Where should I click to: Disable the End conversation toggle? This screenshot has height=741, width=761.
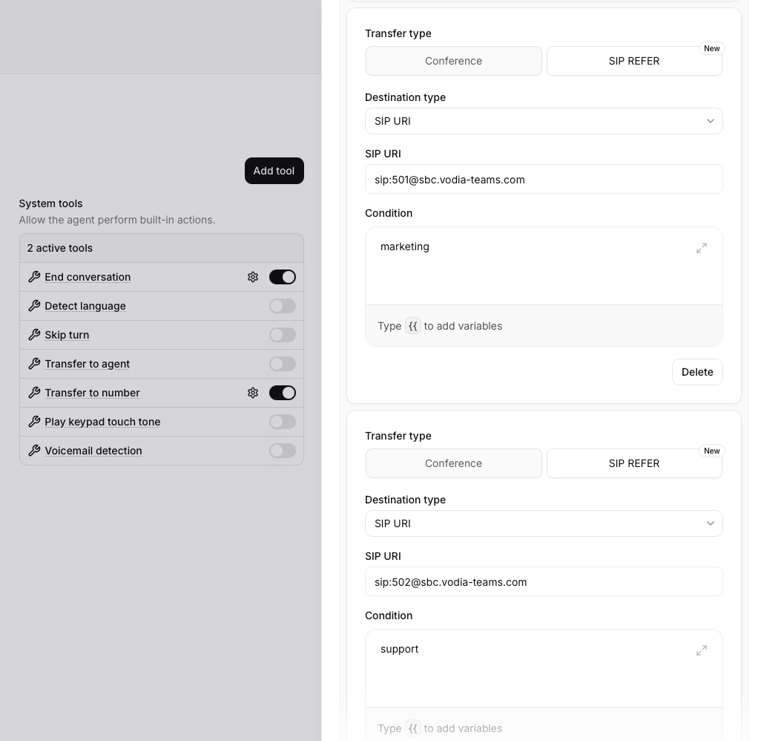click(x=282, y=277)
